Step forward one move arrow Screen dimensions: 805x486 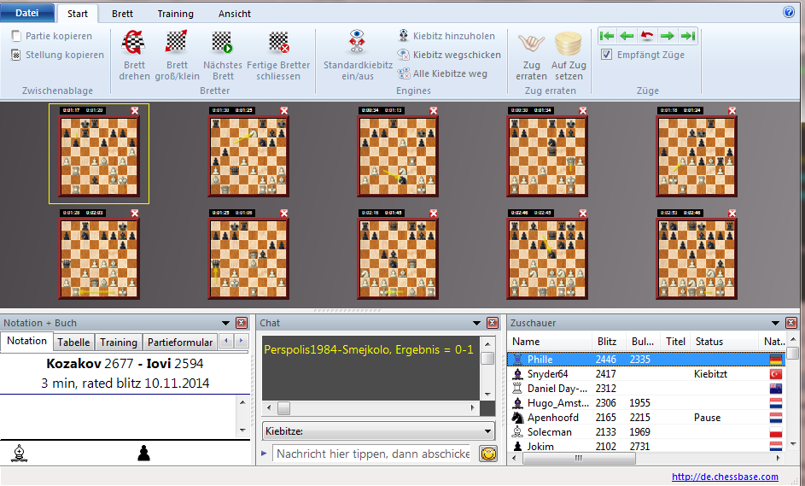pos(667,36)
